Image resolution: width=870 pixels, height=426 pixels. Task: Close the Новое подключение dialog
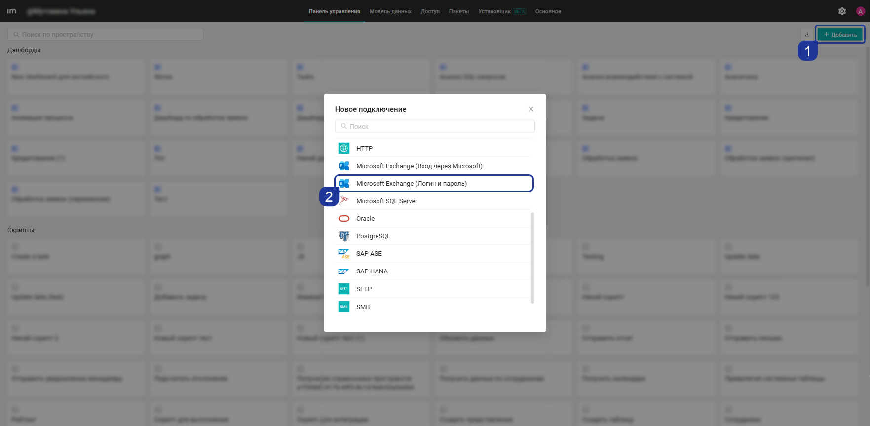(x=531, y=109)
